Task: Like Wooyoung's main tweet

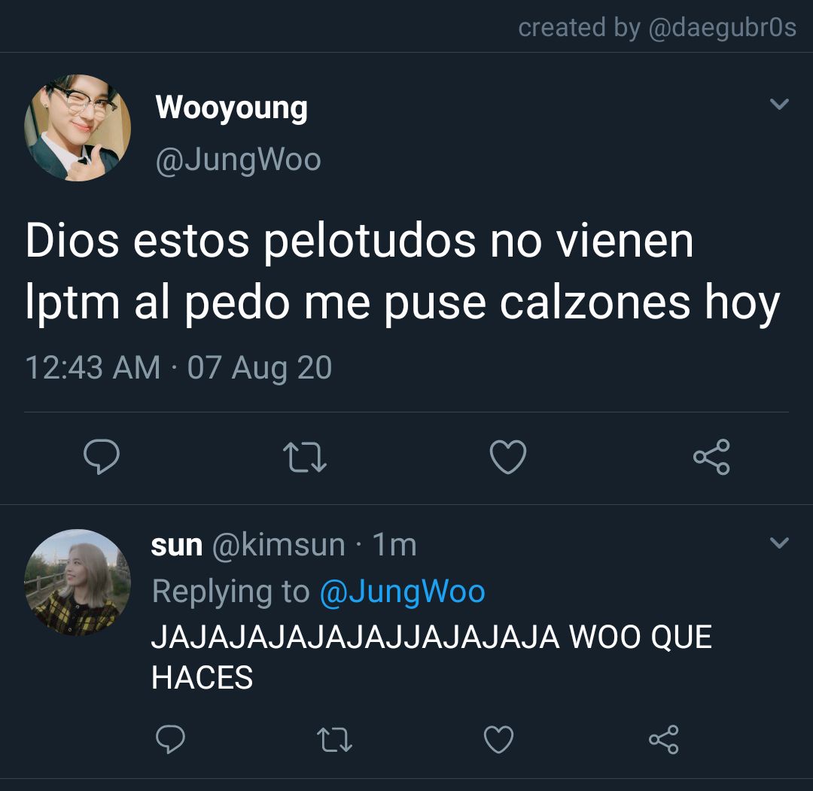Action: coord(508,457)
